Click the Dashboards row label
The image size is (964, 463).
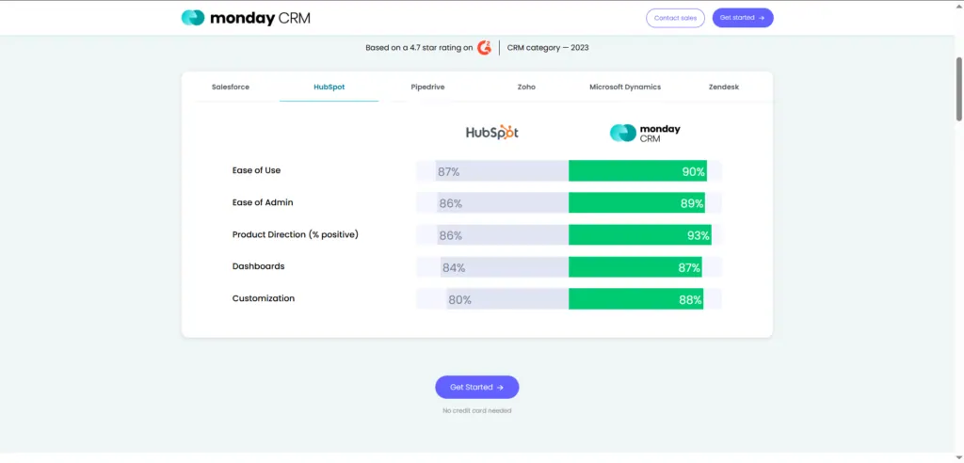point(258,266)
